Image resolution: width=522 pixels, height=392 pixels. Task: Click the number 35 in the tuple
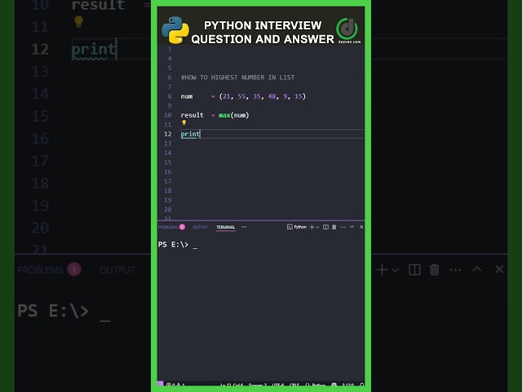coord(257,96)
